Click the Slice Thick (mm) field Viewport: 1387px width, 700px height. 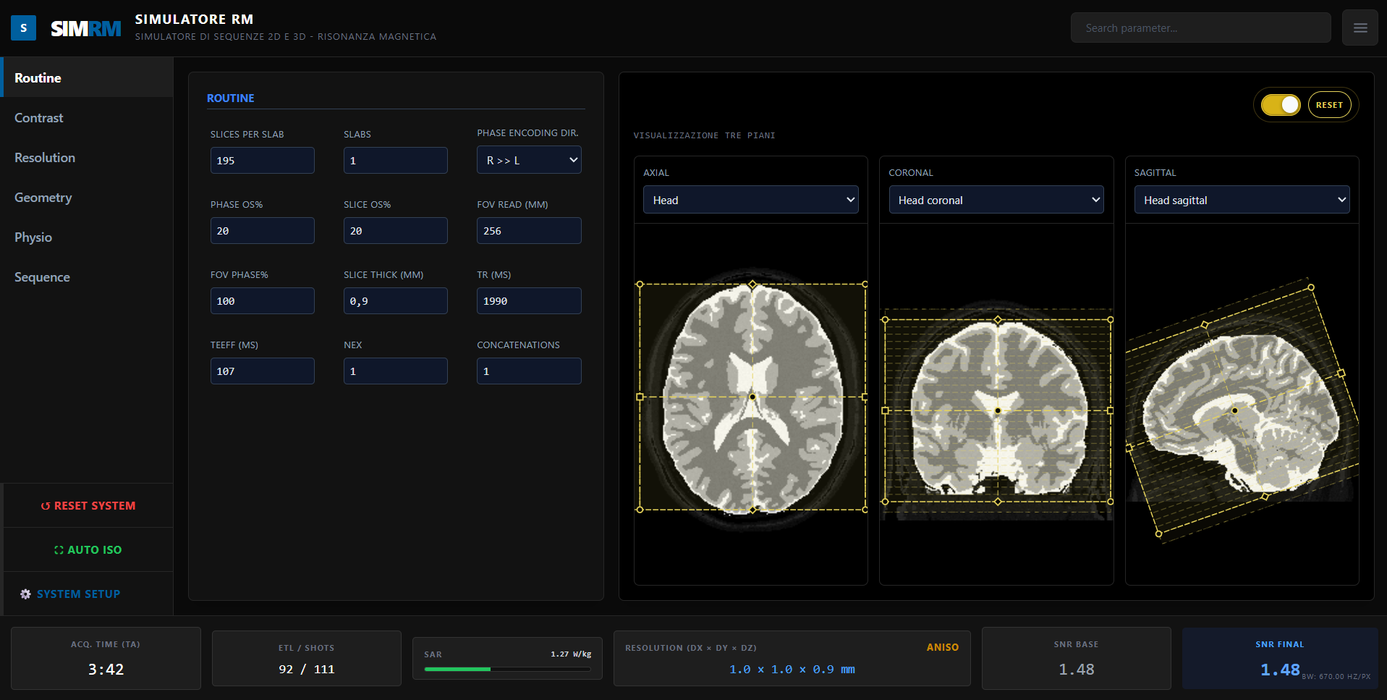[x=396, y=300]
